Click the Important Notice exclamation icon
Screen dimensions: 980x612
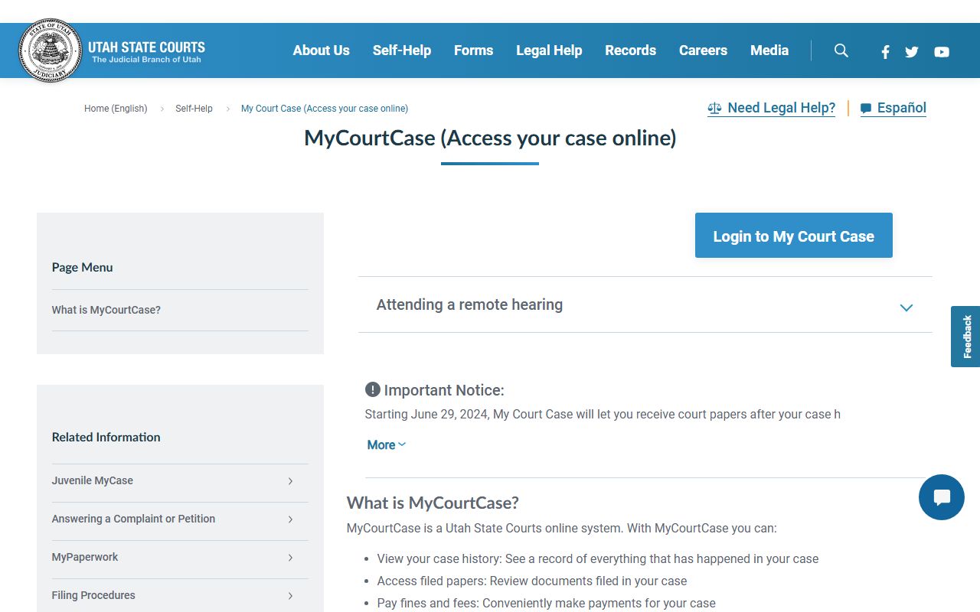click(x=373, y=389)
